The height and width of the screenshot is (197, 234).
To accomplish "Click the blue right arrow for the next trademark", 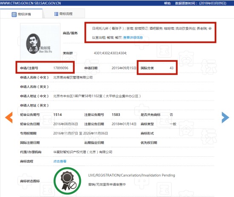I will (x=225, y=118).
